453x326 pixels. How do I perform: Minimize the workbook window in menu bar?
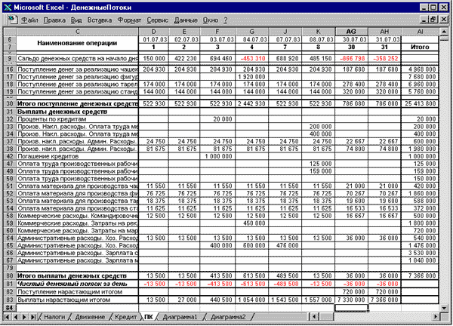point(424,20)
